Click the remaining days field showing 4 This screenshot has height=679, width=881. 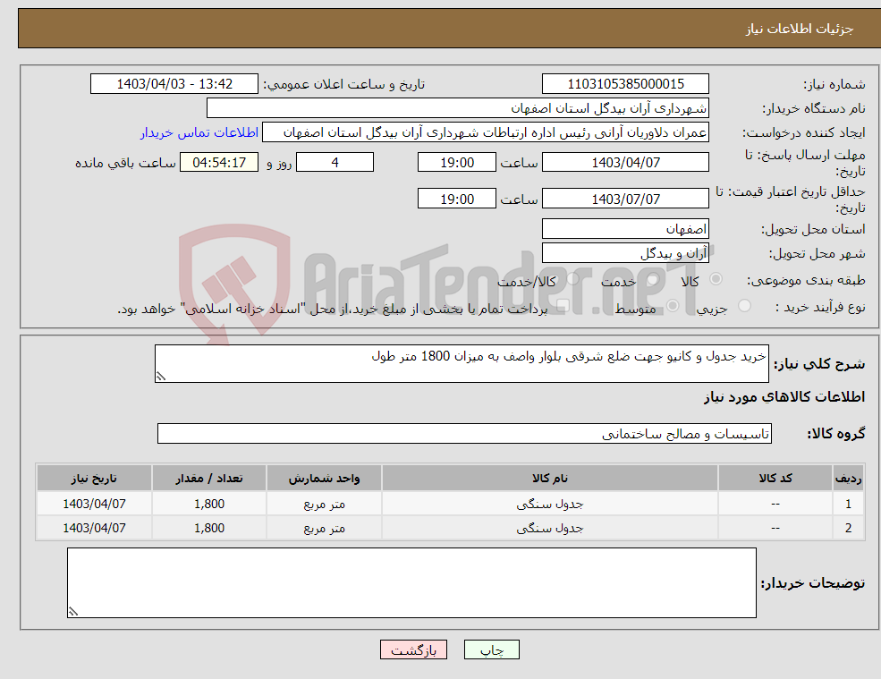click(x=335, y=163)
